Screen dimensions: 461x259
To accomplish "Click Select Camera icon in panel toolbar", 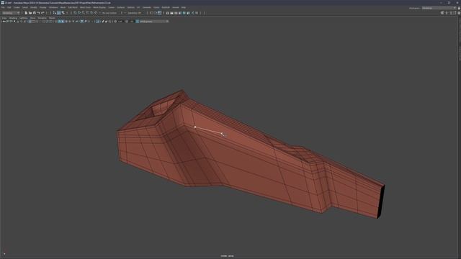I will pos(4,22).
